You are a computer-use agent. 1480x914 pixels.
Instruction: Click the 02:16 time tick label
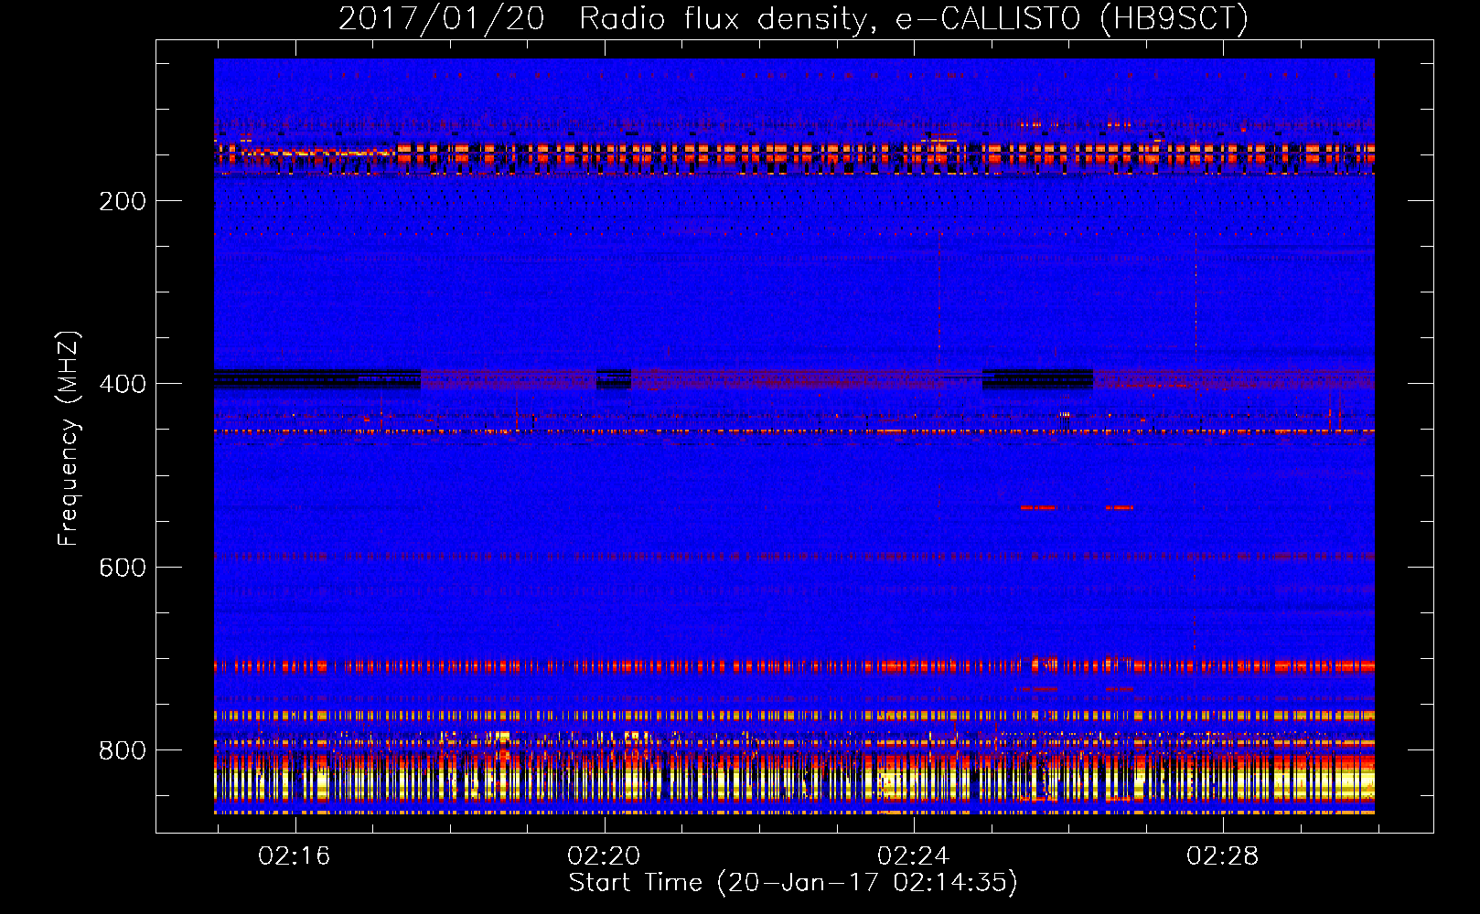(x=295, y=856)
